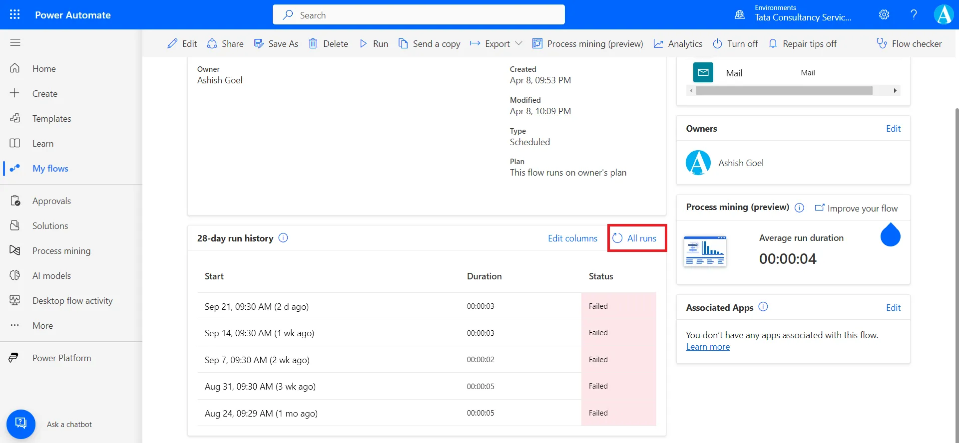This screenshot has height=443, width=959.
Task: Click info icon beside Associated Apps
Action: [x=763, y=307]
